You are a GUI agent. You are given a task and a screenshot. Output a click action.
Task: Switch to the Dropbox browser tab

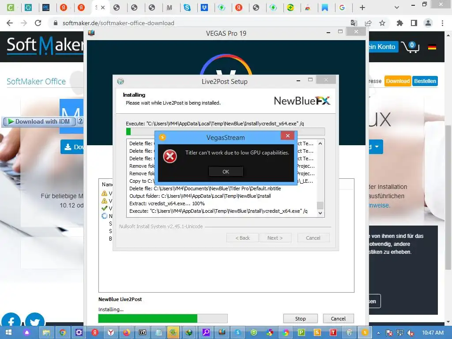pyautogui.click(x=204, y=8)
